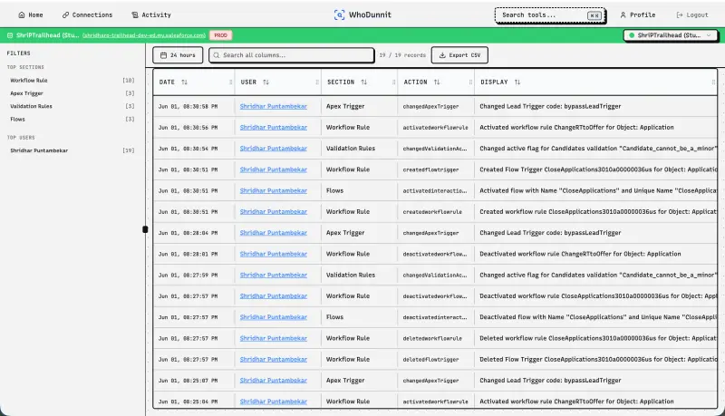Viewport: 725px width, 416px height.
Task: Select the 'deletedflowtrigger' action cell
Action: click(x=436, y=359)
